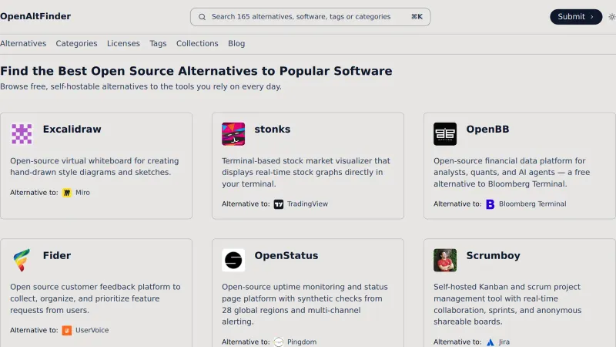Toggle the light/dark theme sun icon
This screenshot has height=347, width=616.
click(611, 17)
